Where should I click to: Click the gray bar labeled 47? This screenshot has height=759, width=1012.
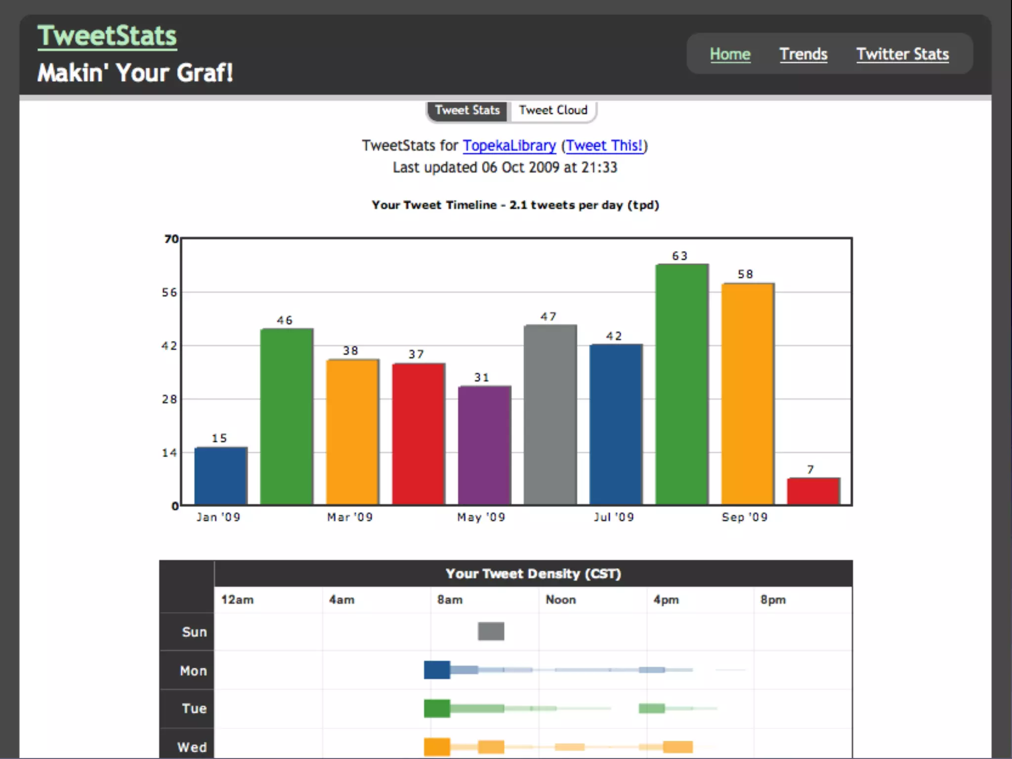click(550, 415)
